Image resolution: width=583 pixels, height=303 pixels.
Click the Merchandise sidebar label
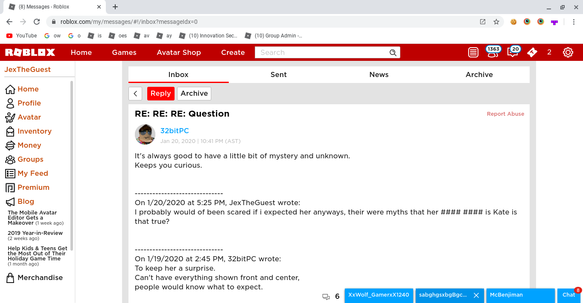coord(40,278)
